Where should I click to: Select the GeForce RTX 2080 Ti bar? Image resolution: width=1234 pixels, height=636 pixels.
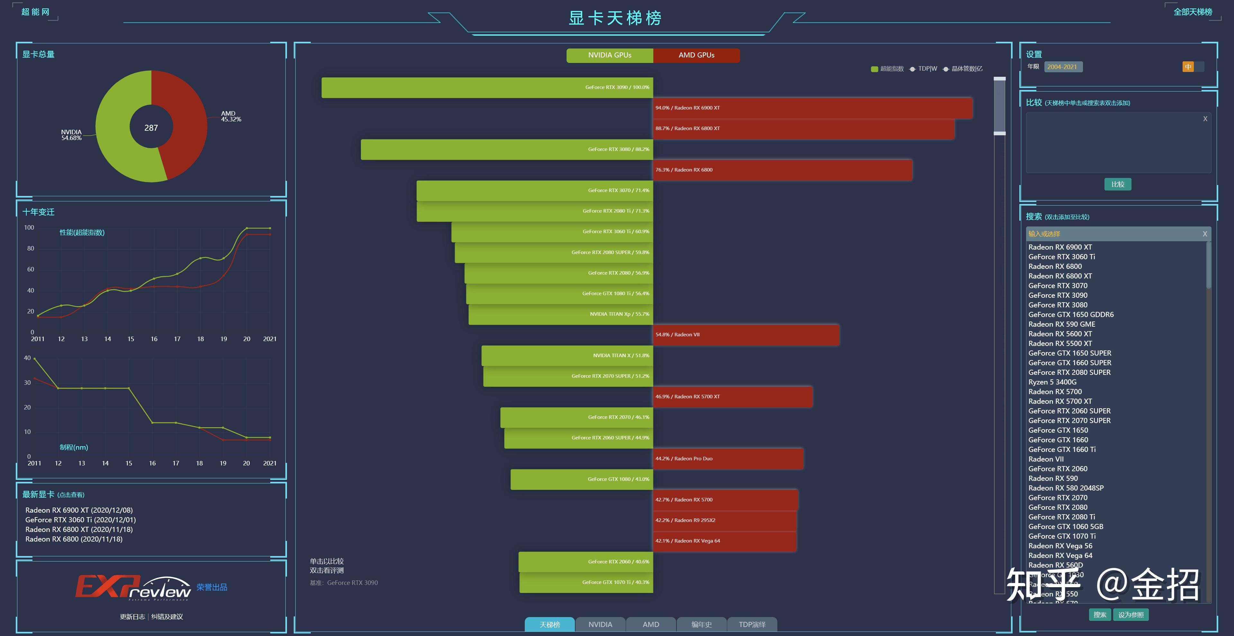click(535, 211)
